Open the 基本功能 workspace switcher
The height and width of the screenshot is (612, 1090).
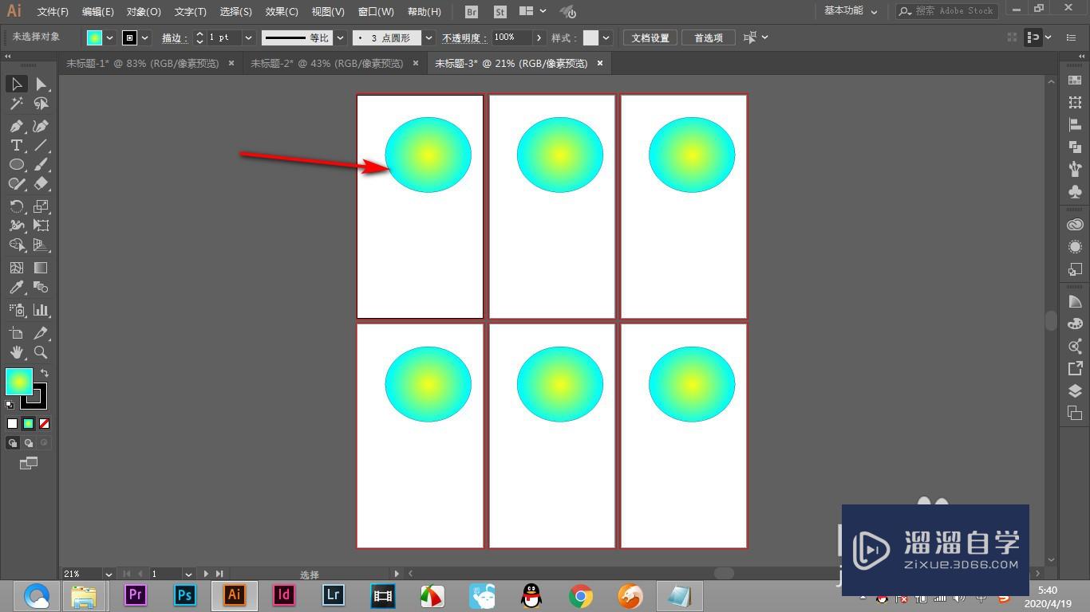tap(851, 11)
